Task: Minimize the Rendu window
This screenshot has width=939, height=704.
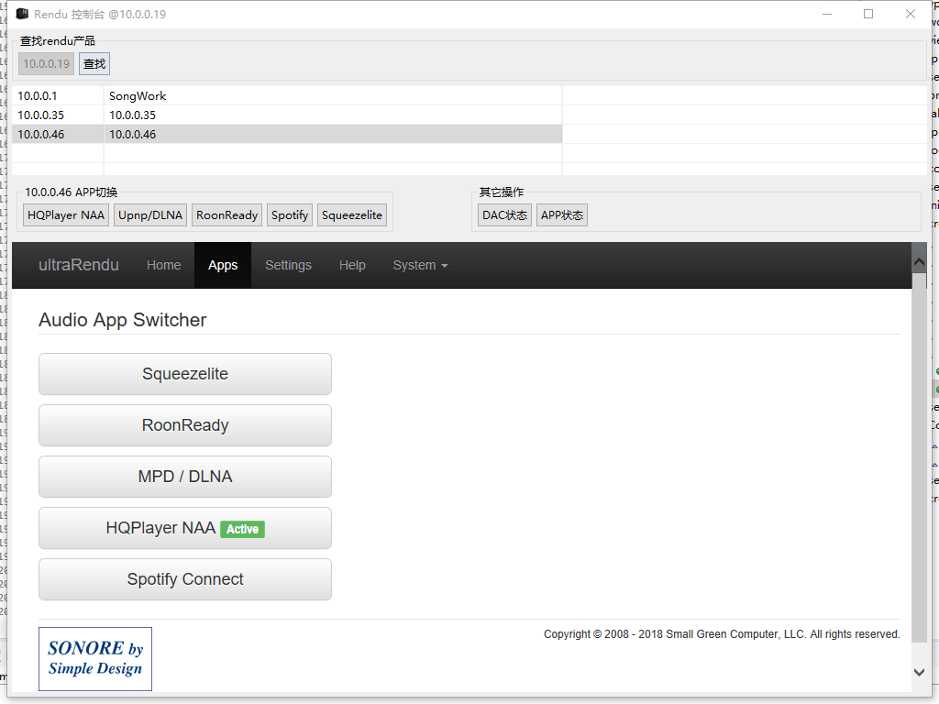Action: click(827, 14)
